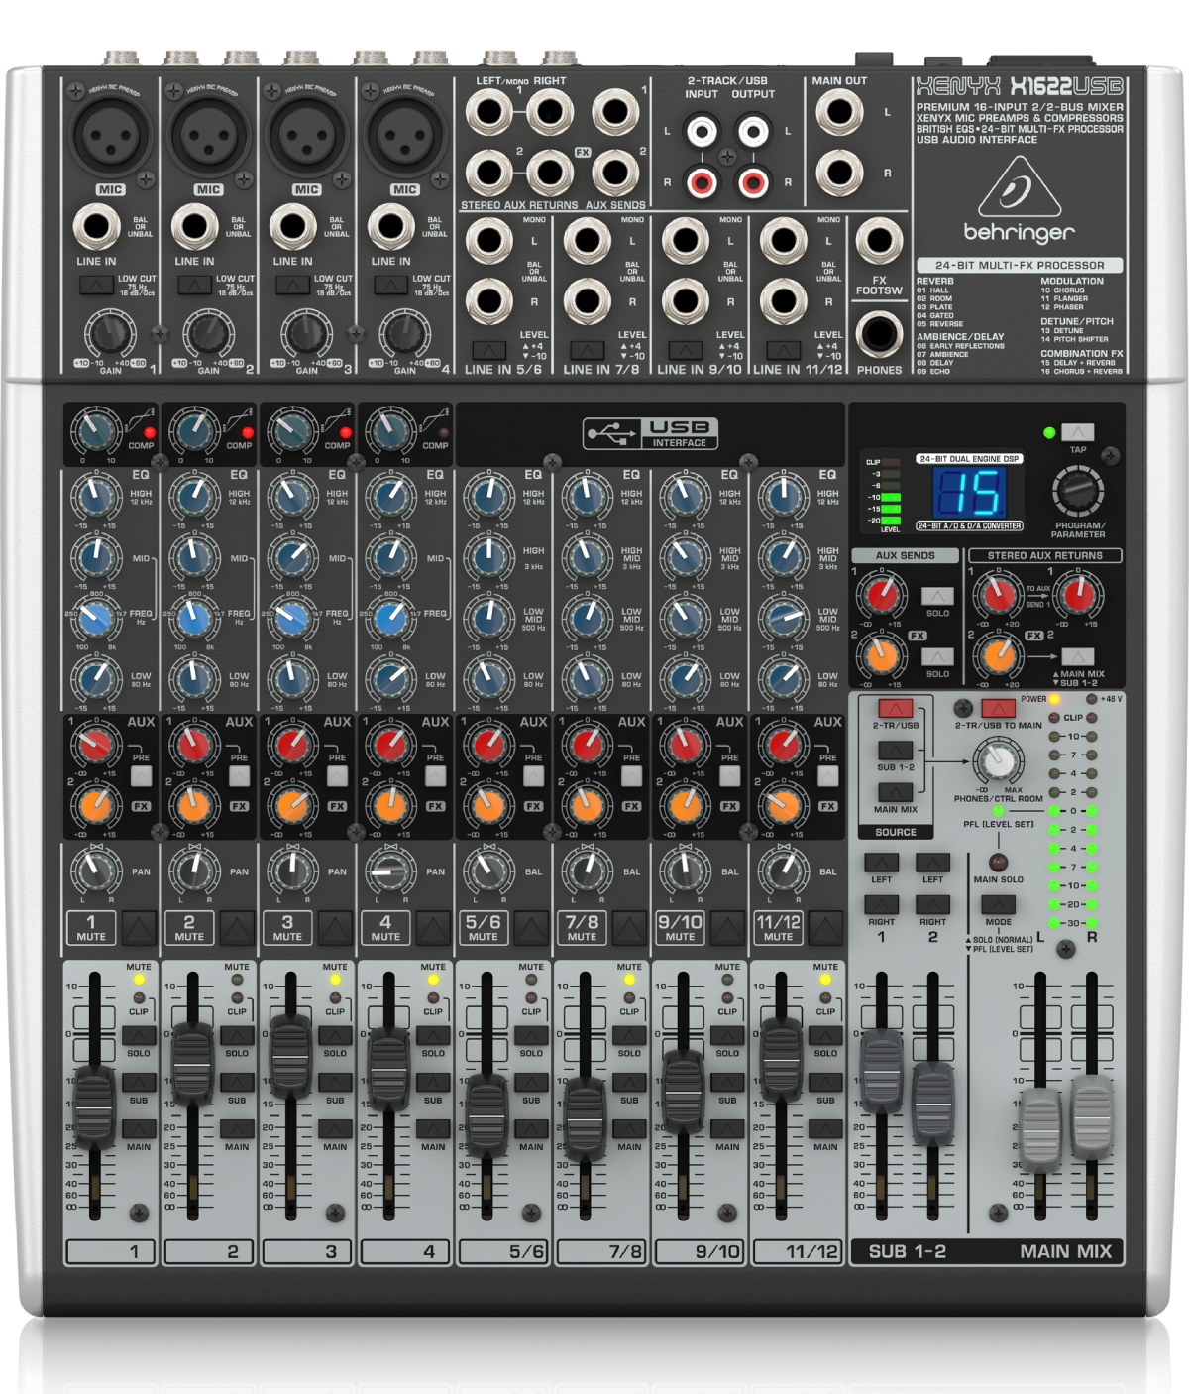Click the 2-Track OUTPUT R red RCA jack

753,181
